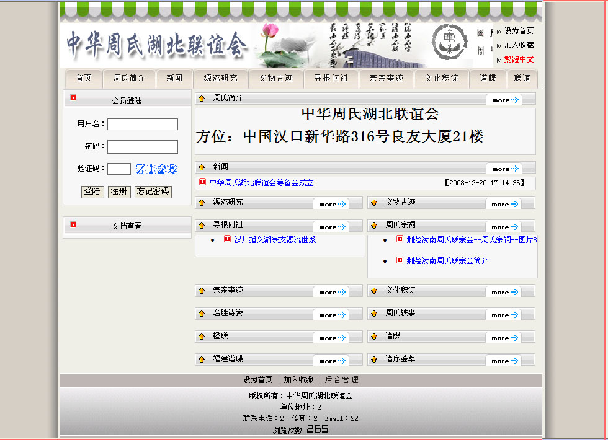Click the 后台管理 footer link
This screenshot has height=440, width=608.
(341, 379)
